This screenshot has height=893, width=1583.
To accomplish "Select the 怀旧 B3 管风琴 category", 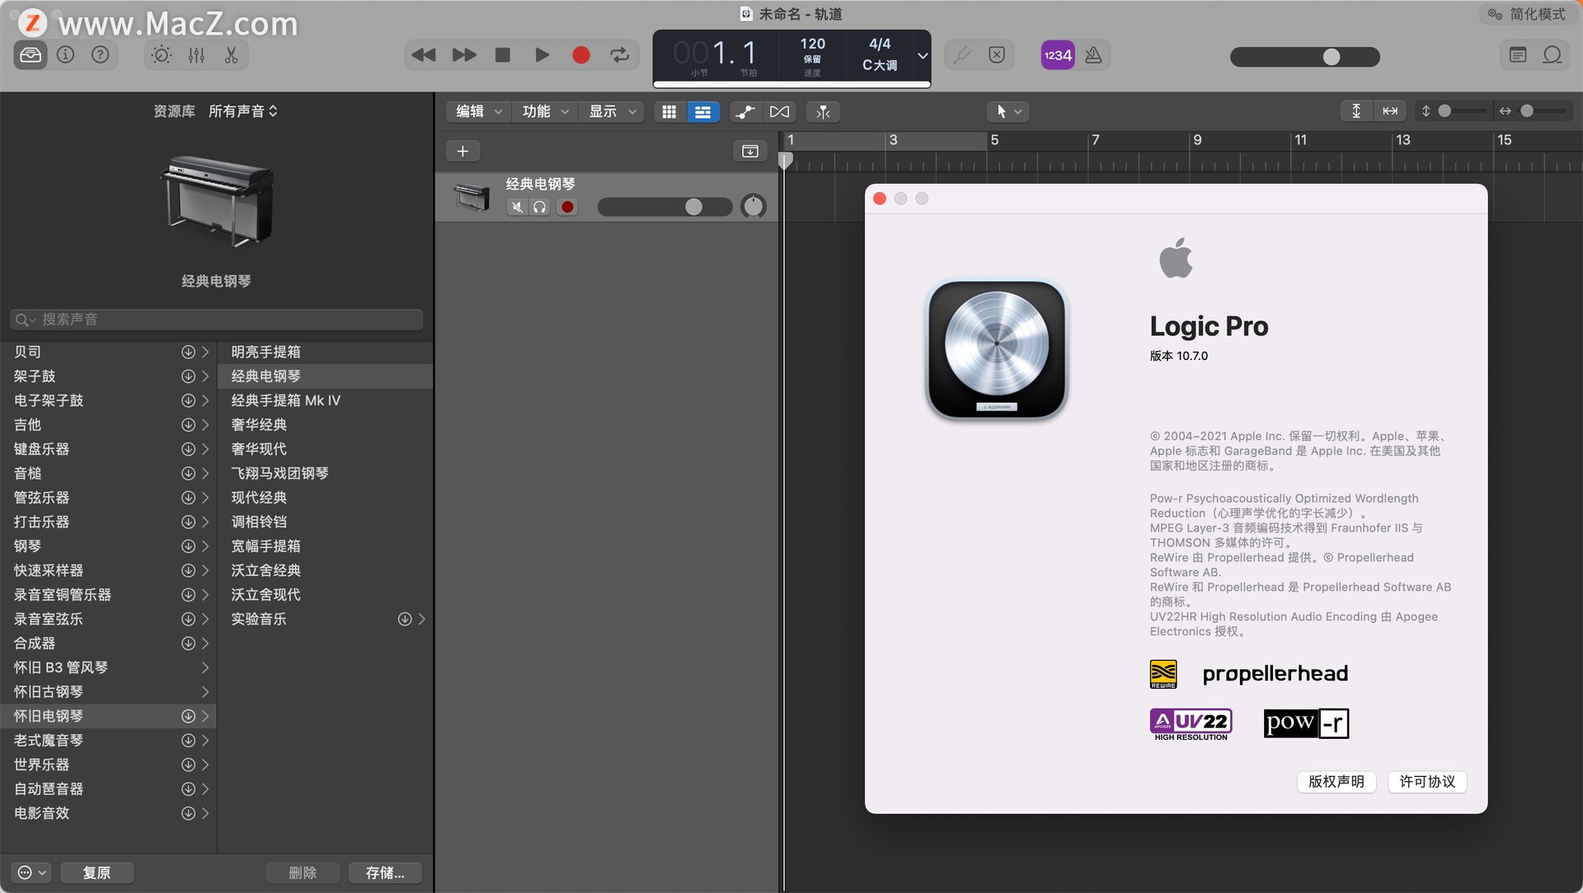I will click(x=108, y=667).
